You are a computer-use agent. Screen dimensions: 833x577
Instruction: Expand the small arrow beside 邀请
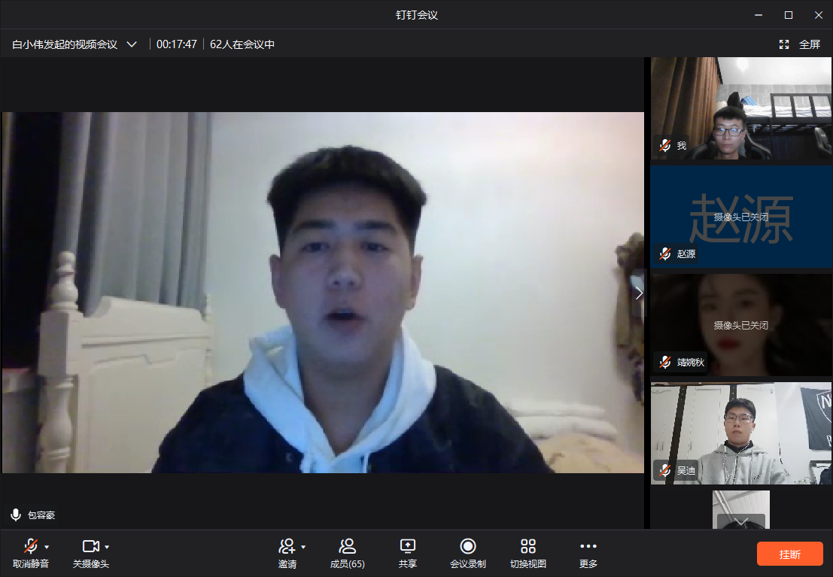303,547
